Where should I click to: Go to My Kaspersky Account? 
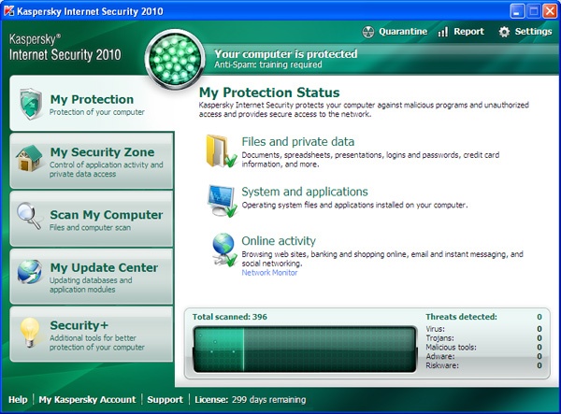(x=87, y=400)
